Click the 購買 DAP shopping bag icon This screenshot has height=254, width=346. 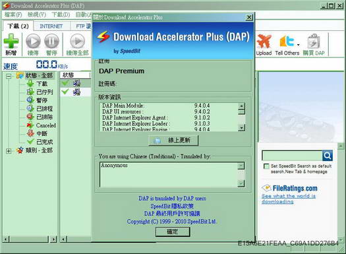pyautogui.click(x=314, y=42)
